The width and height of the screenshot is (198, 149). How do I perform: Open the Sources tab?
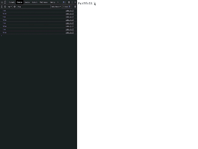point(27,2)
